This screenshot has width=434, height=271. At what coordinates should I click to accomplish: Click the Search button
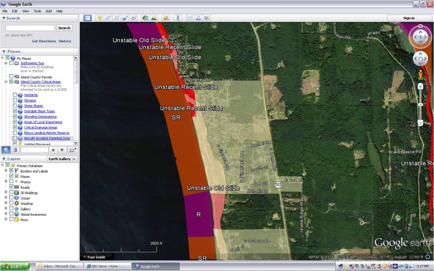click(x=64, y=28)
